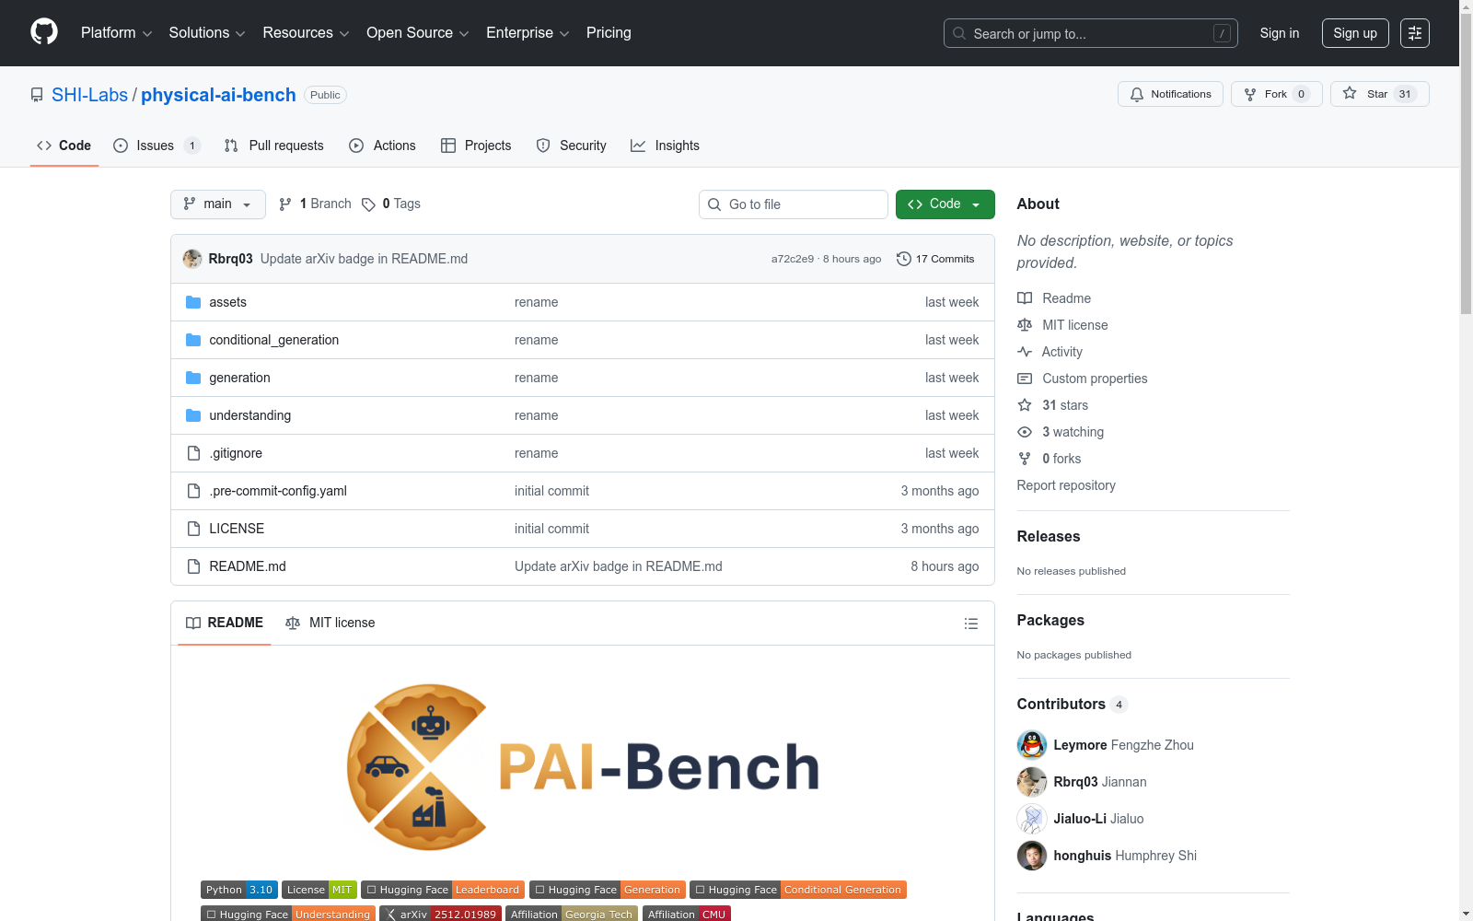Open the Actions tab
1473x921 pixels.
coord(382,146)
